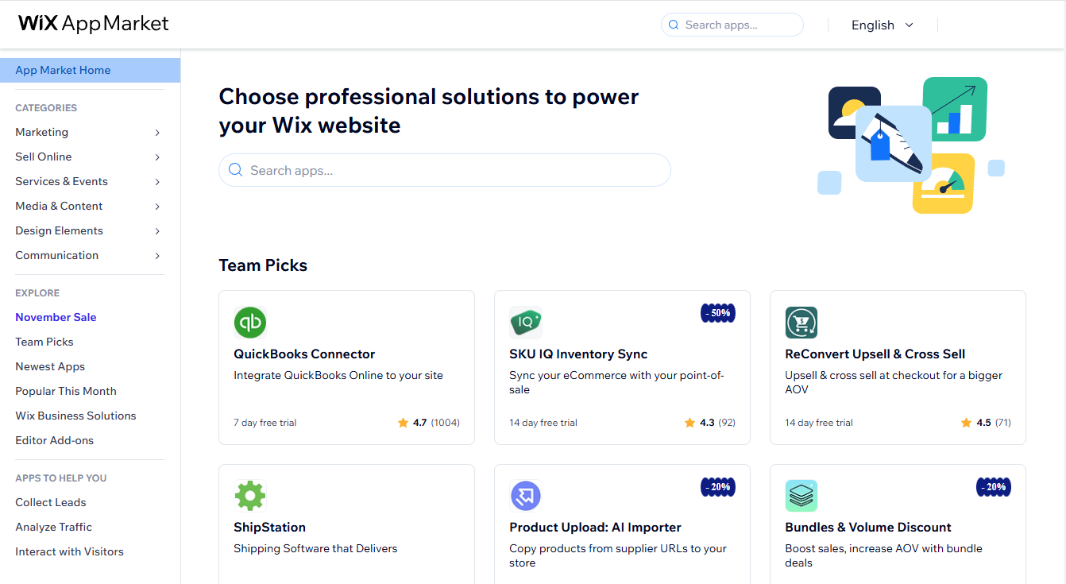
Task: Click the ReConvert rating star
Action: [x=966, y=423]
